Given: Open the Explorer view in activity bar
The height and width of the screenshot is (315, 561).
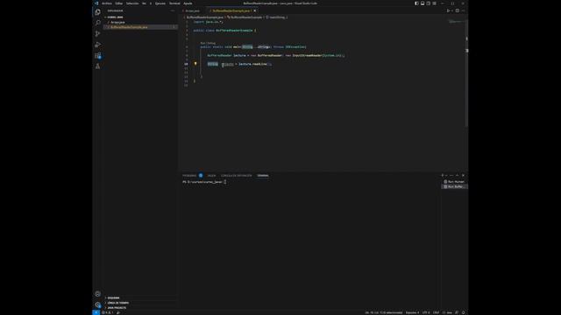Looking at the screenshot, I should [x=97, y=12].
